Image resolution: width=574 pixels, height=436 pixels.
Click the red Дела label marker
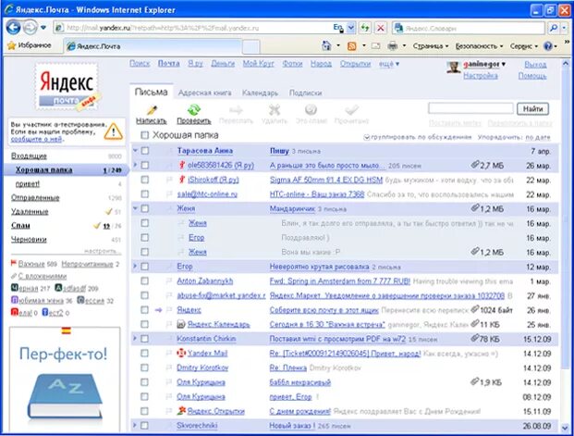(x=14, y=313)
